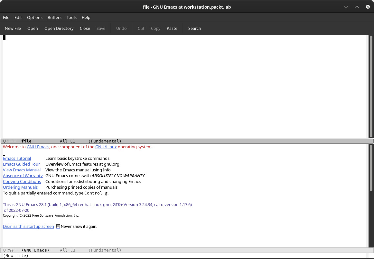Screen dimensions: 374x259
Task: Open the Buffers menu
Action: click(x=54, y=17)
